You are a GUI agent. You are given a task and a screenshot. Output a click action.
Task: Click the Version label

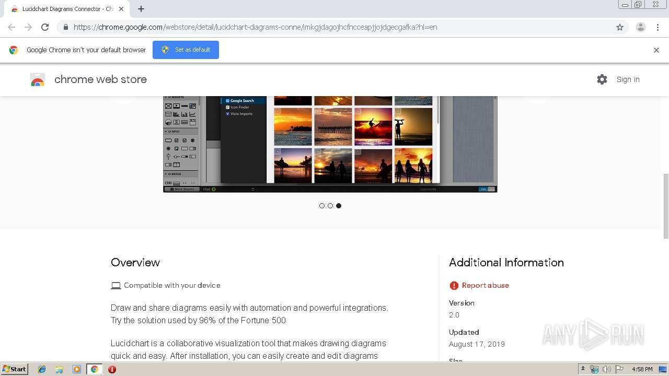[462, 303]
